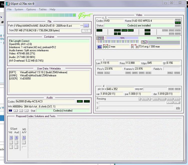This screenshot has height=165, width=188.
Task: Select audio stream 1
Action: tap(11, 111)
